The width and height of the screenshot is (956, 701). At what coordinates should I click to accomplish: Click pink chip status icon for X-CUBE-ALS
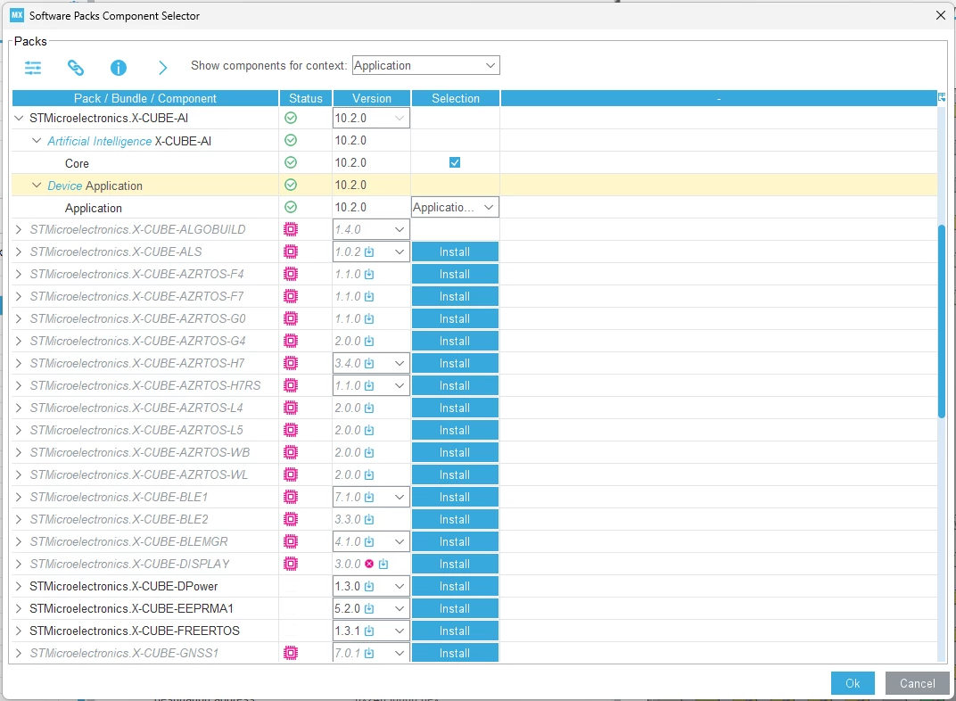tap(291, 252)
